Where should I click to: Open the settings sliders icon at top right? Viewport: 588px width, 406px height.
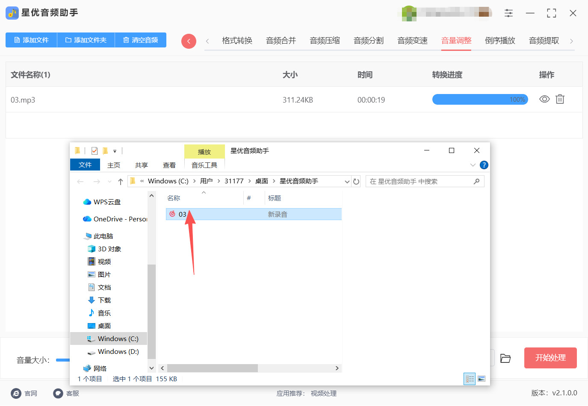pyautogui.click(x=508, y=13)
